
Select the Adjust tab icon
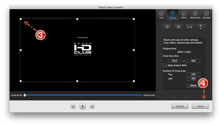172,15
